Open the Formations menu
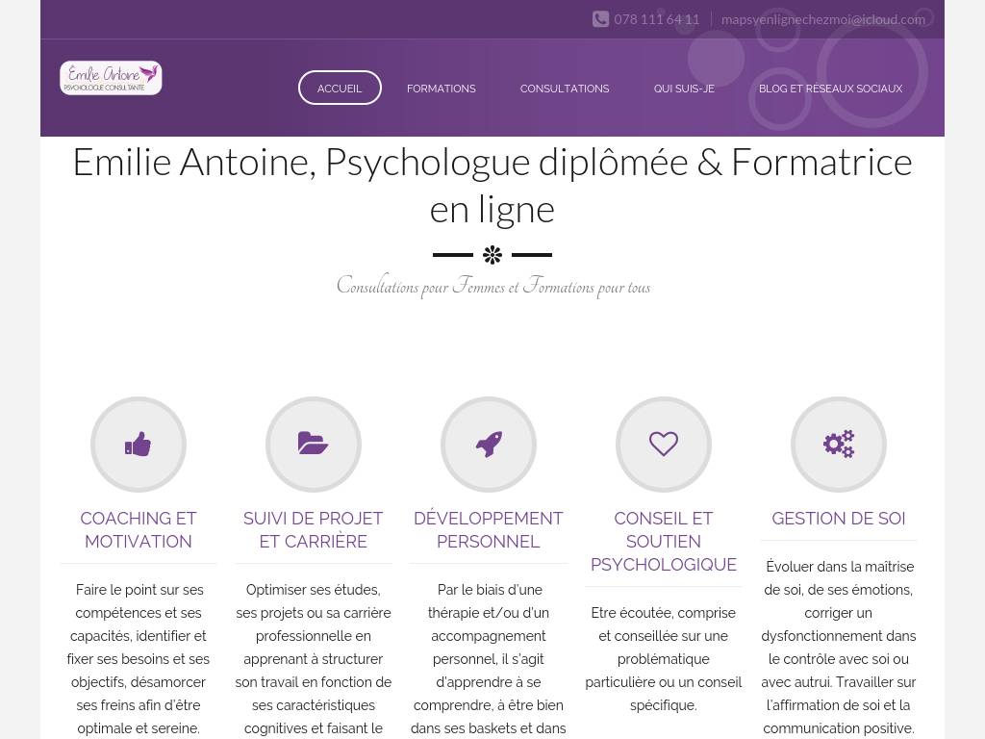 point(441,89)
